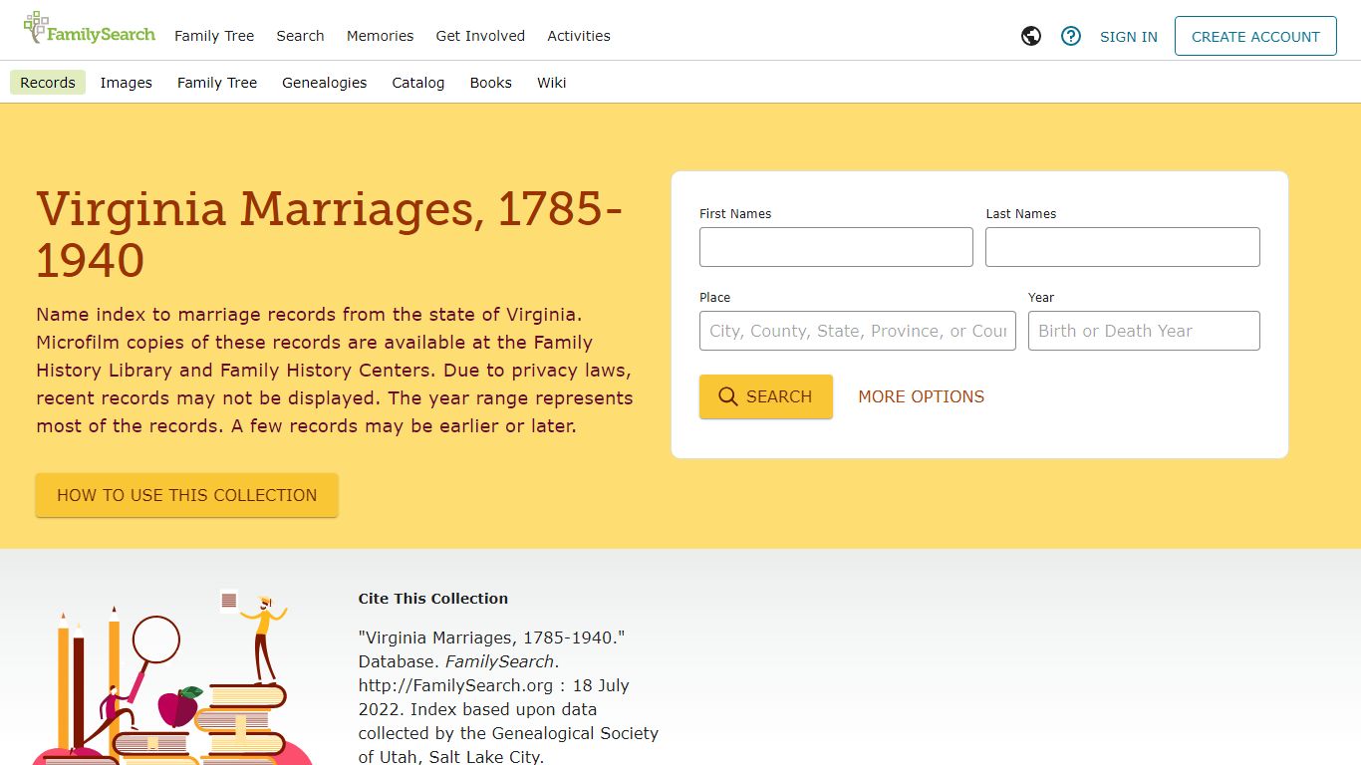Open the Search top menu
Screen dimensions: 1361x765
click(300, 36)
